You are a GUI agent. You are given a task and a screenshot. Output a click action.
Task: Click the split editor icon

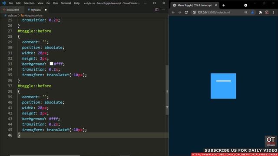click(x=157, y=10)
